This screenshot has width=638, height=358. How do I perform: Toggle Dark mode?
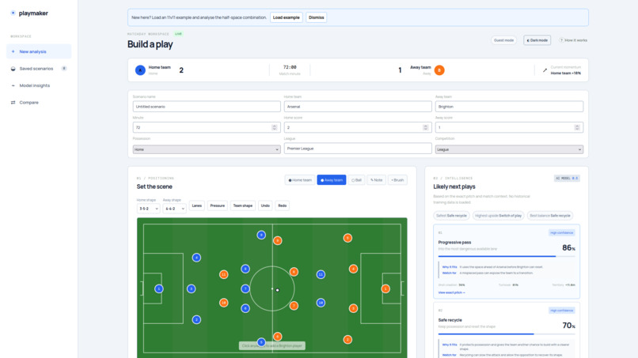tap(537, 40)
